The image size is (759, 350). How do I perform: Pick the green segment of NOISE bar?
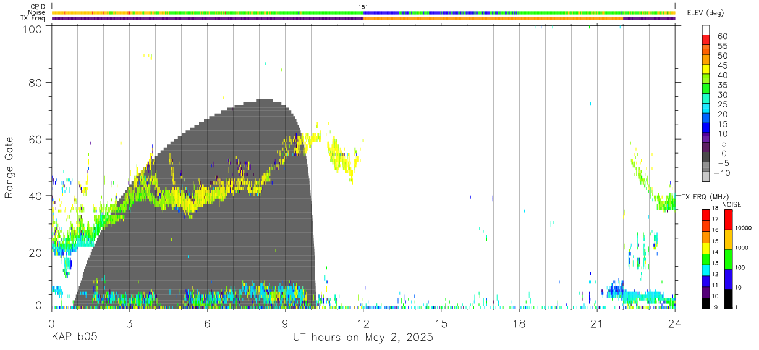pyautogui.click(x=728, y=259)
